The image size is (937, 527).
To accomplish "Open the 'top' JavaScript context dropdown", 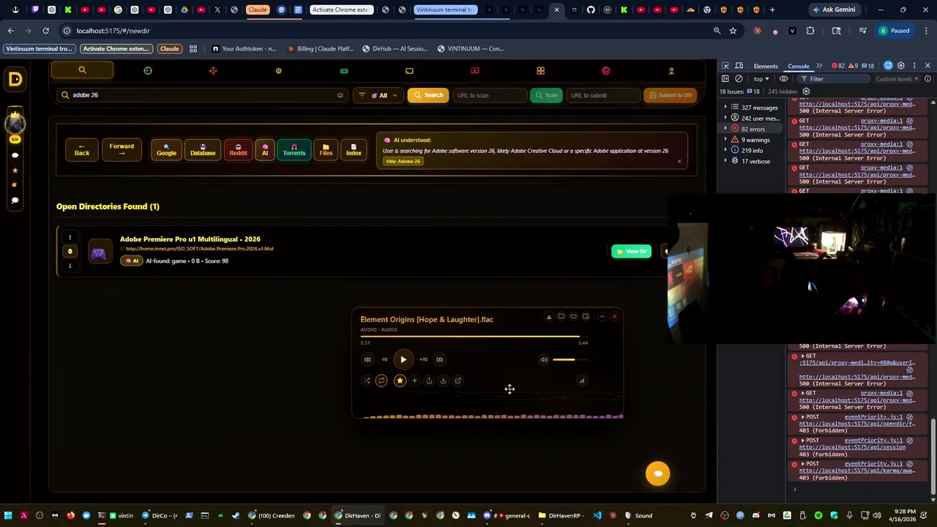I will [761, 79].
